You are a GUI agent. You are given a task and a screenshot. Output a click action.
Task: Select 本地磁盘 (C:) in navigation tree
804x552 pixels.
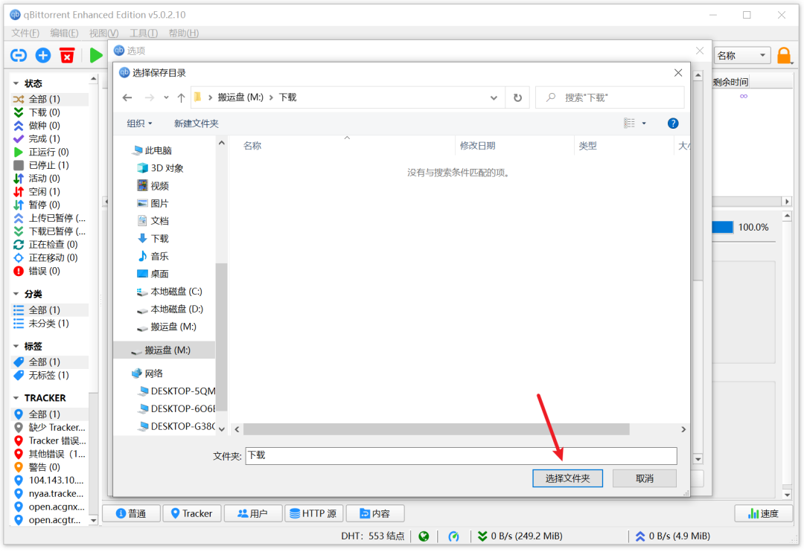(170, 292)
